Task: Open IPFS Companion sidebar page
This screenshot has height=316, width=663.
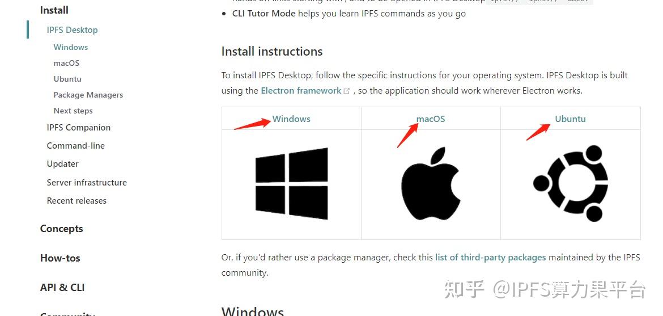Action: click(79, 128)
